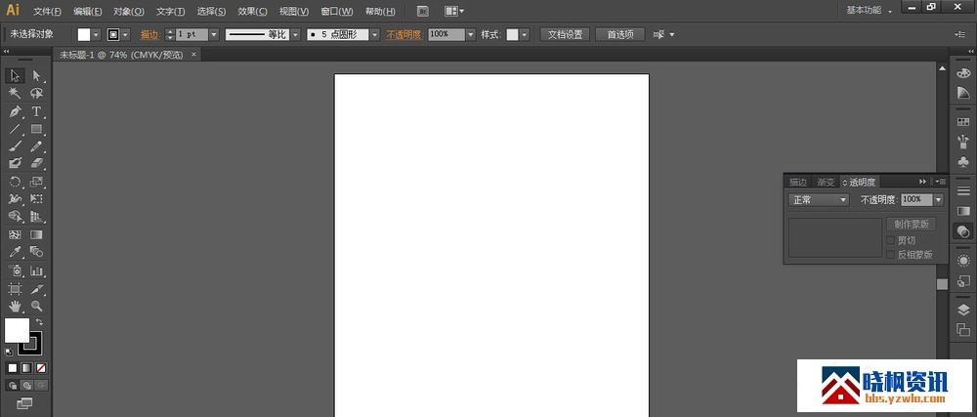Open the 5 点圆形 brush definition dropdown
977x417 pixels.
(374, 35)
